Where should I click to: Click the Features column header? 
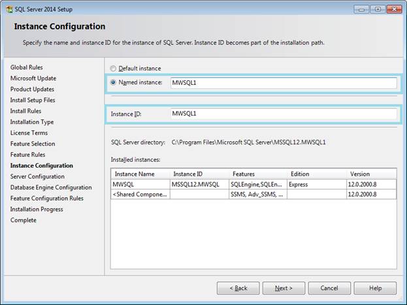click(258, 174)
